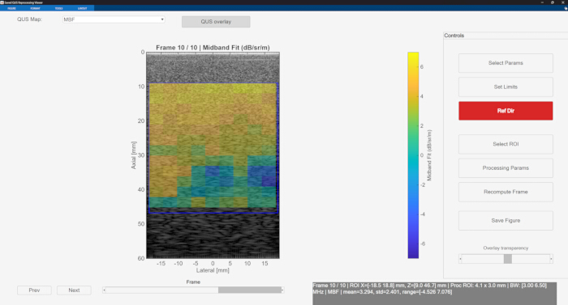Open the Set Limits dialog
The width and height of the screenshot is (568, 305).
point(506,87)
